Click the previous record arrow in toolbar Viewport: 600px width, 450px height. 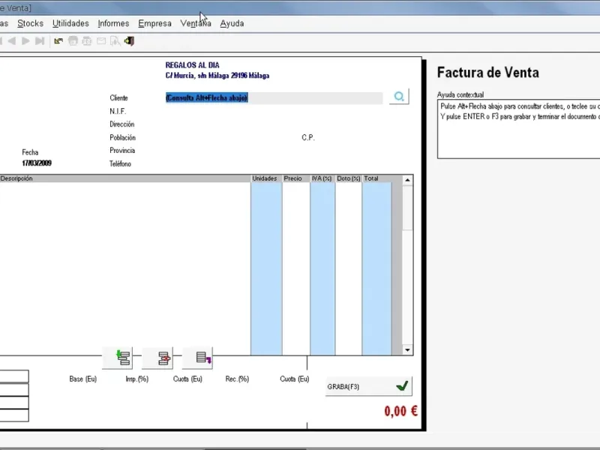[12, 41]
